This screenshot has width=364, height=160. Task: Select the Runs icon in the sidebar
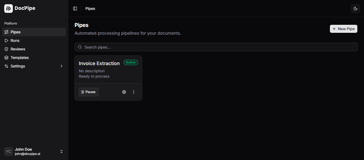click(x=6, y=40)
